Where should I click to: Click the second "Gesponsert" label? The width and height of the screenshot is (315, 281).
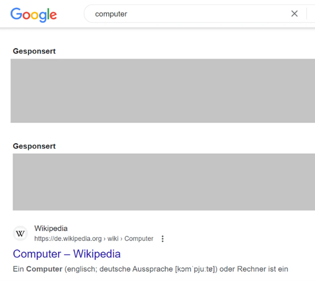click(x=34, y=146)
